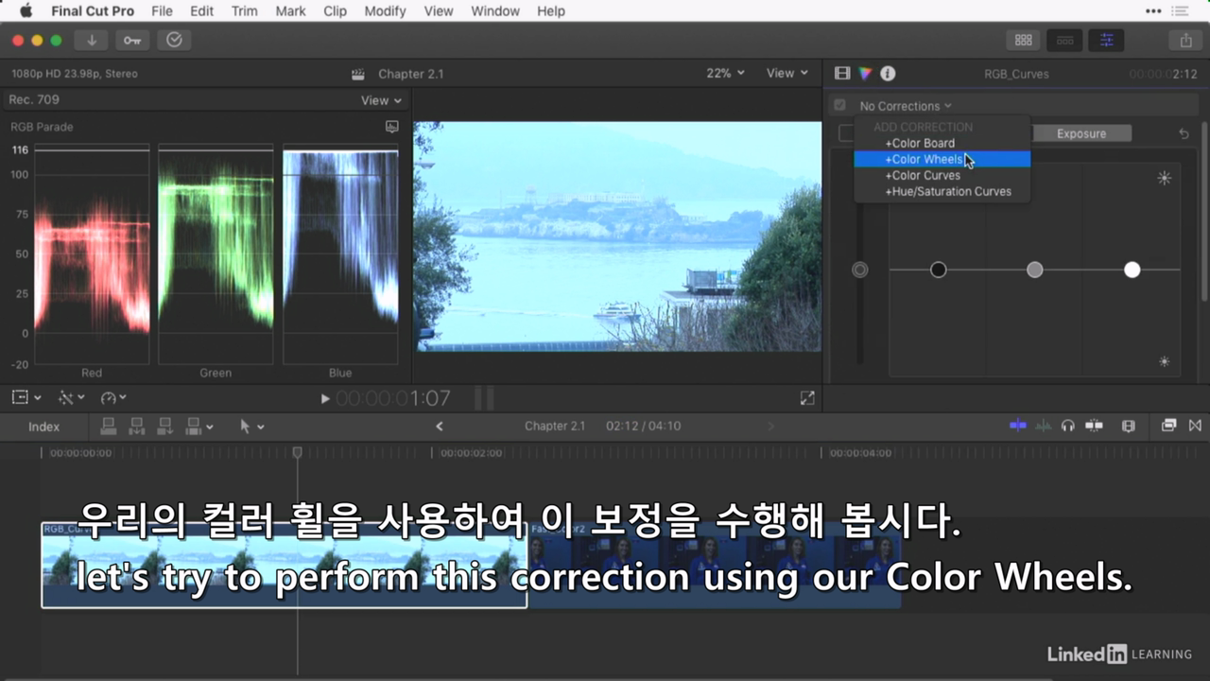The image size is (1210, 681).
Task: Select the Exposure tab
Action: (1080, 133)
